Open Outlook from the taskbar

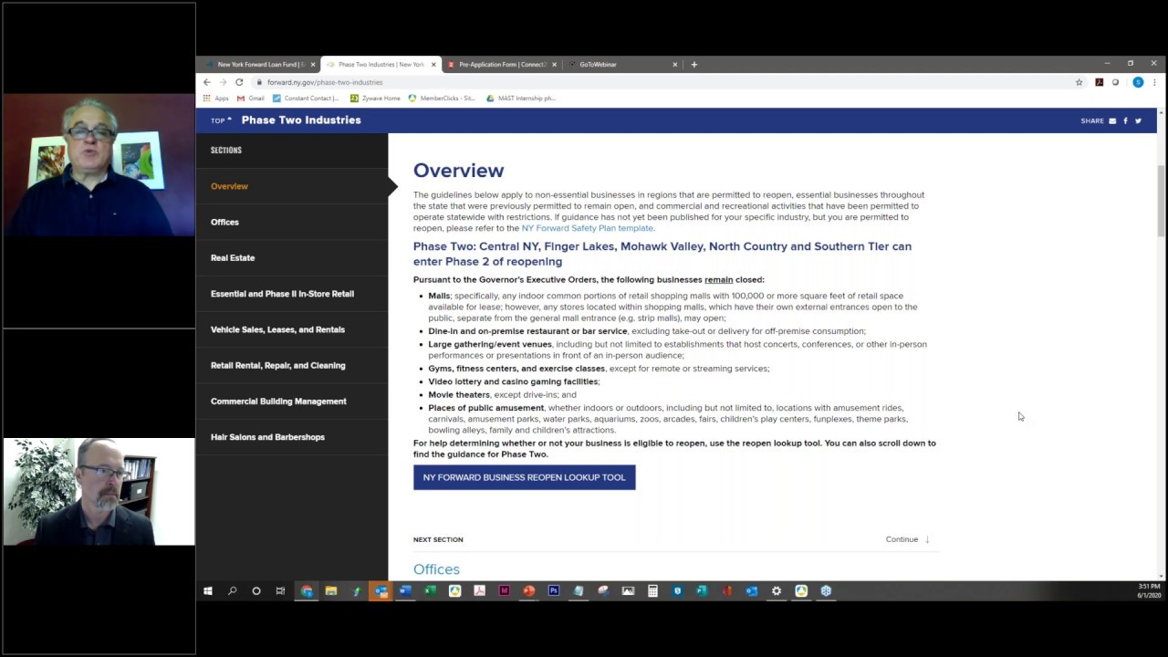point(381,591)
